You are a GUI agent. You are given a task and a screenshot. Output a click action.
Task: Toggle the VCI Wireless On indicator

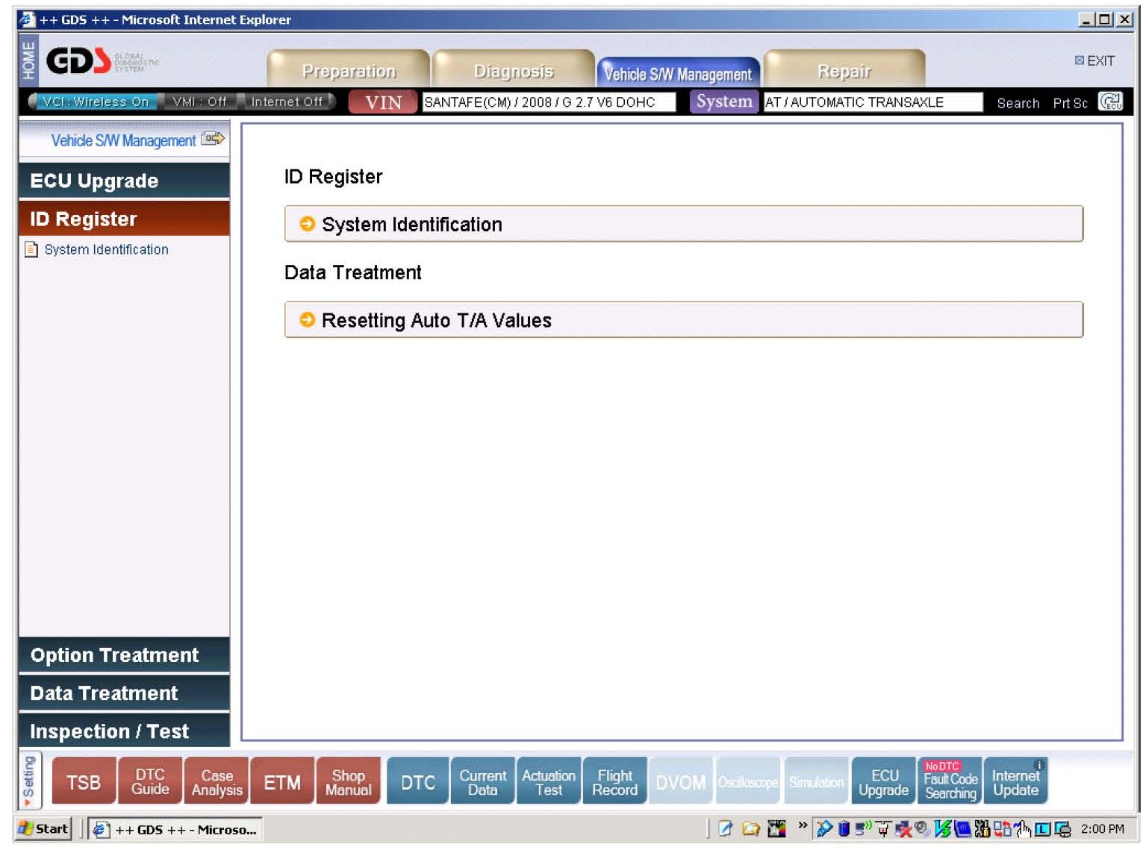(95, 101)
